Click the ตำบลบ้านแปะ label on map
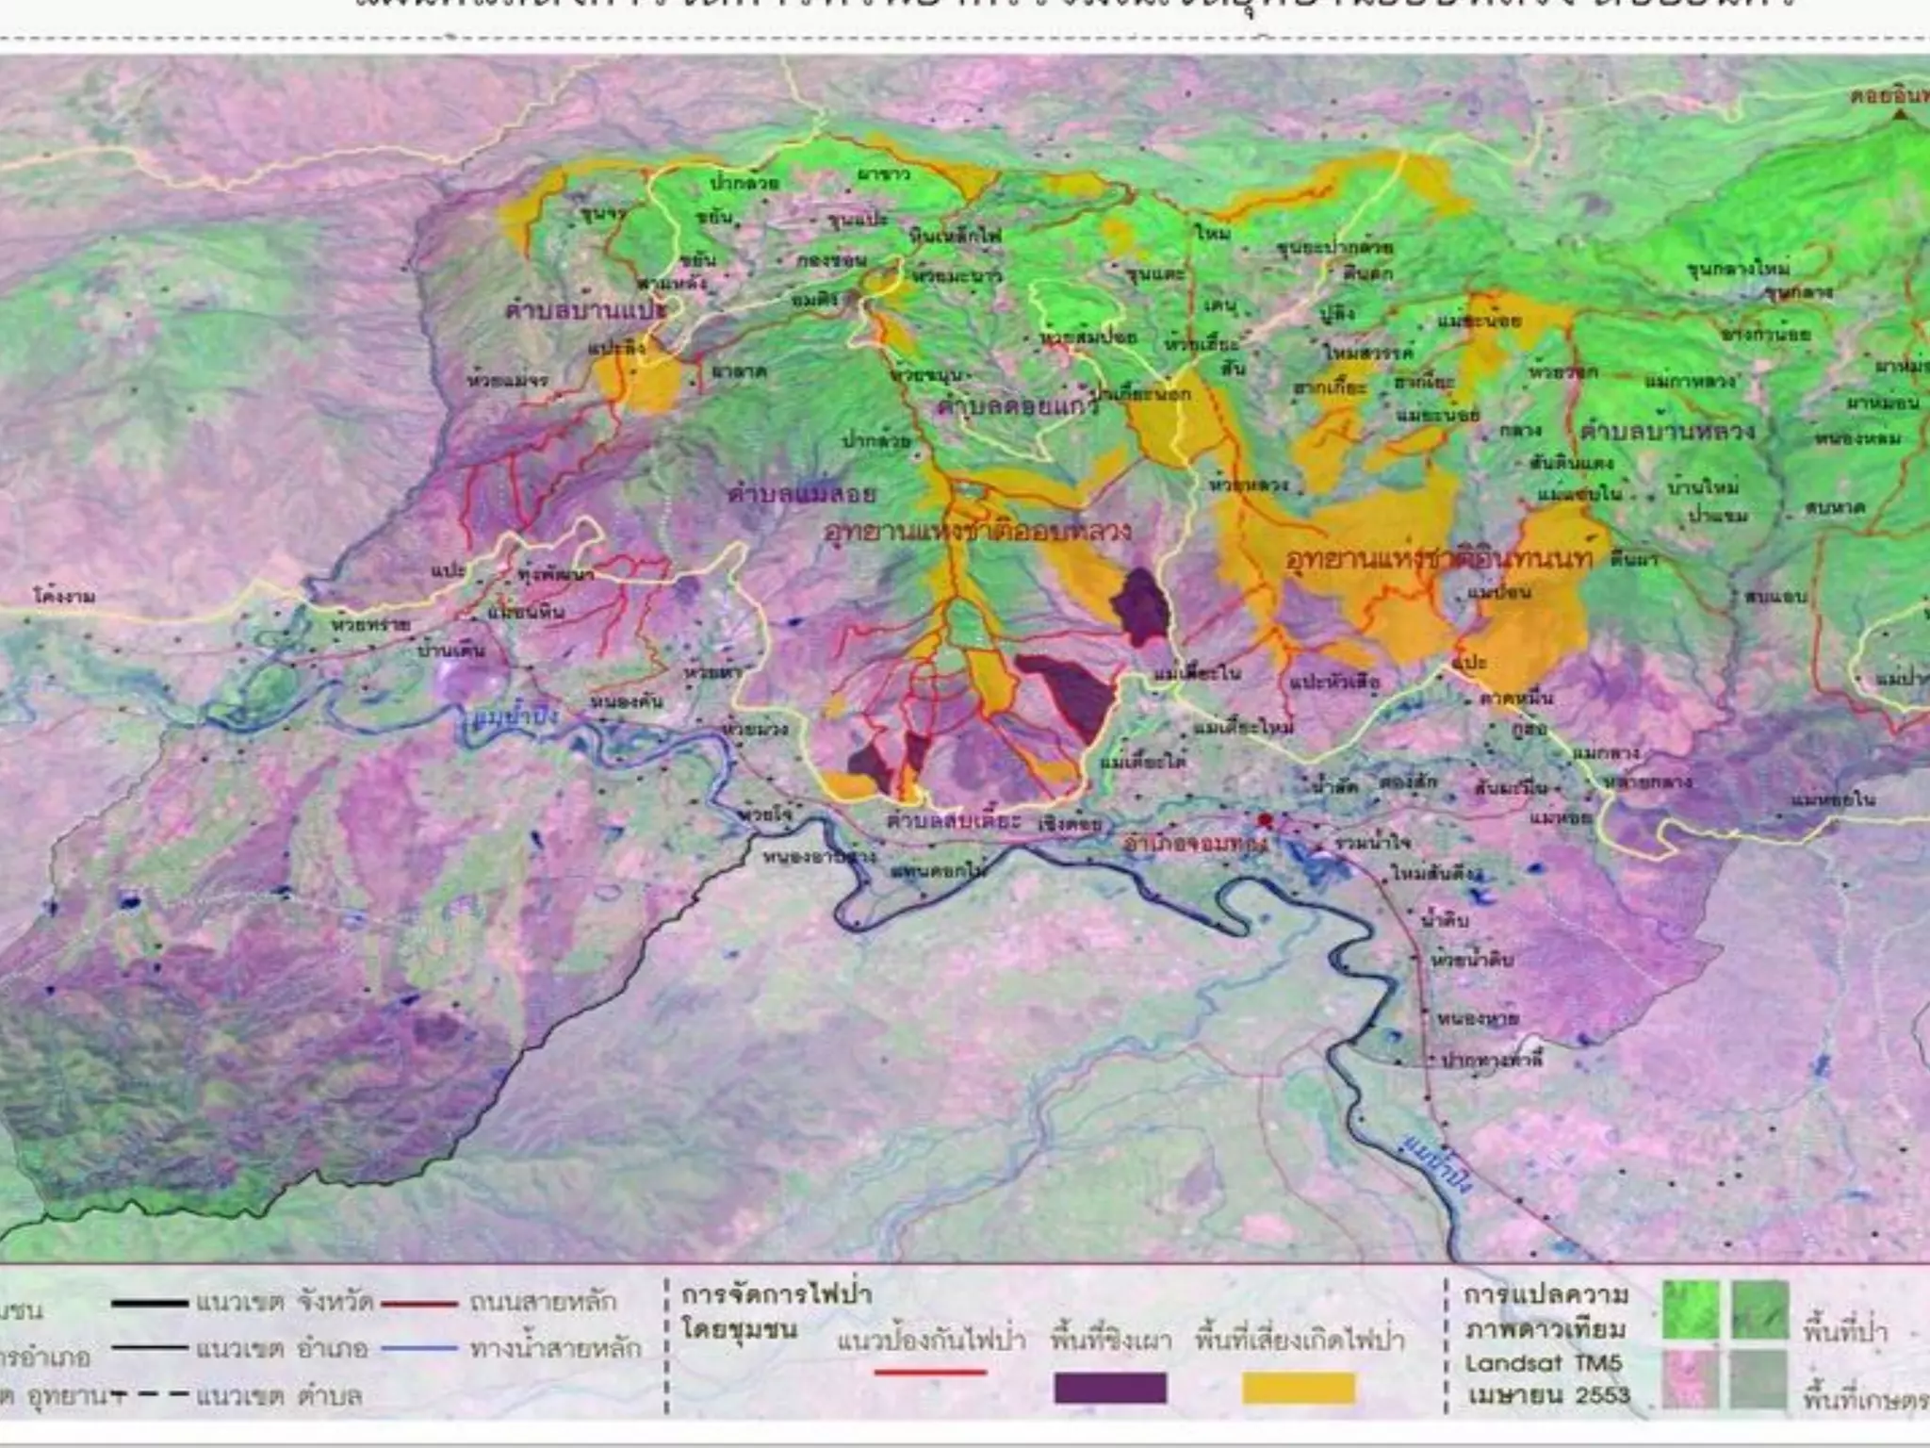This screenshot has height=1448, width=1930. (x=586, y=310)
